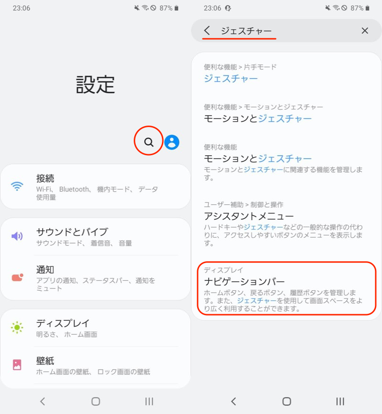Open the 接続 settings entry
Screen dimensions: 382x414
(95, 187)
